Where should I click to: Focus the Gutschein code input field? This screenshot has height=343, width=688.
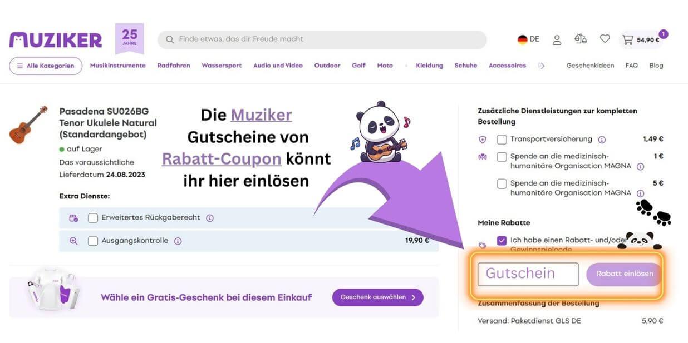coord(528,274)
